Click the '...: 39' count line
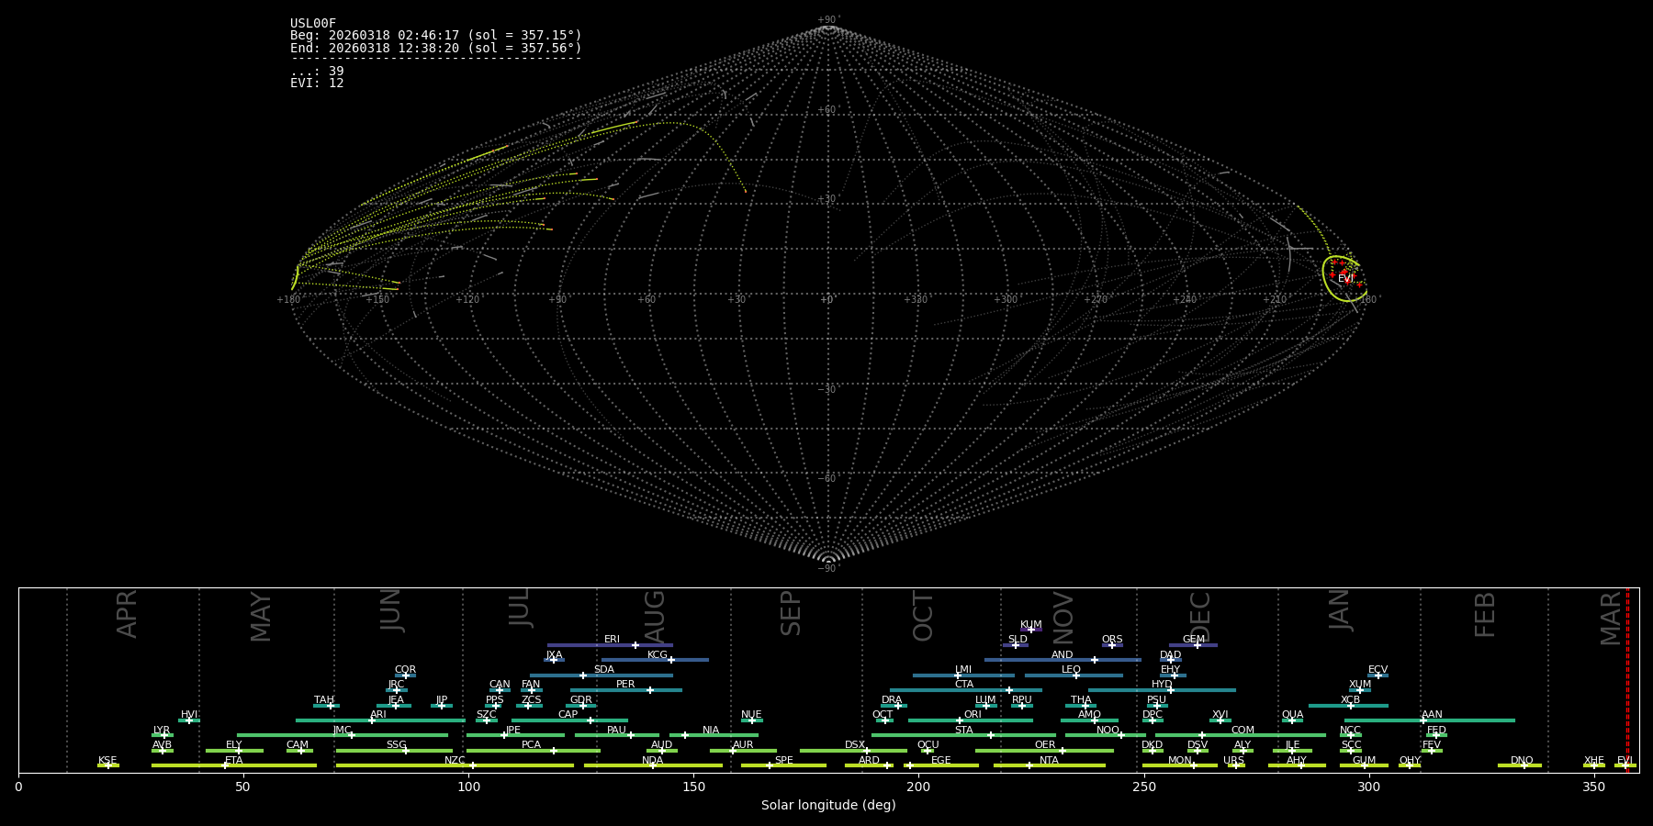1653x826 pixels. tap(317, 72)
